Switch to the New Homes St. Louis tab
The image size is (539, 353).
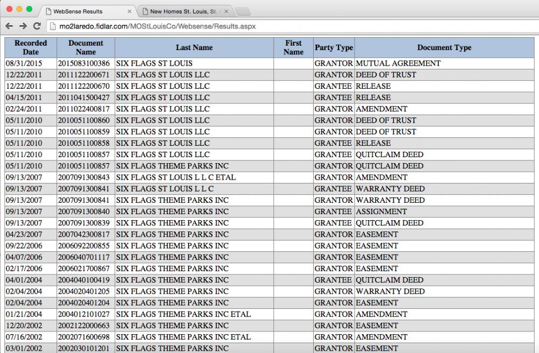click(x=183, y=11)
